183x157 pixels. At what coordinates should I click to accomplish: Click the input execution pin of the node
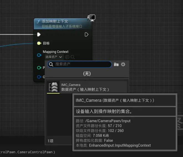[39, 34]
